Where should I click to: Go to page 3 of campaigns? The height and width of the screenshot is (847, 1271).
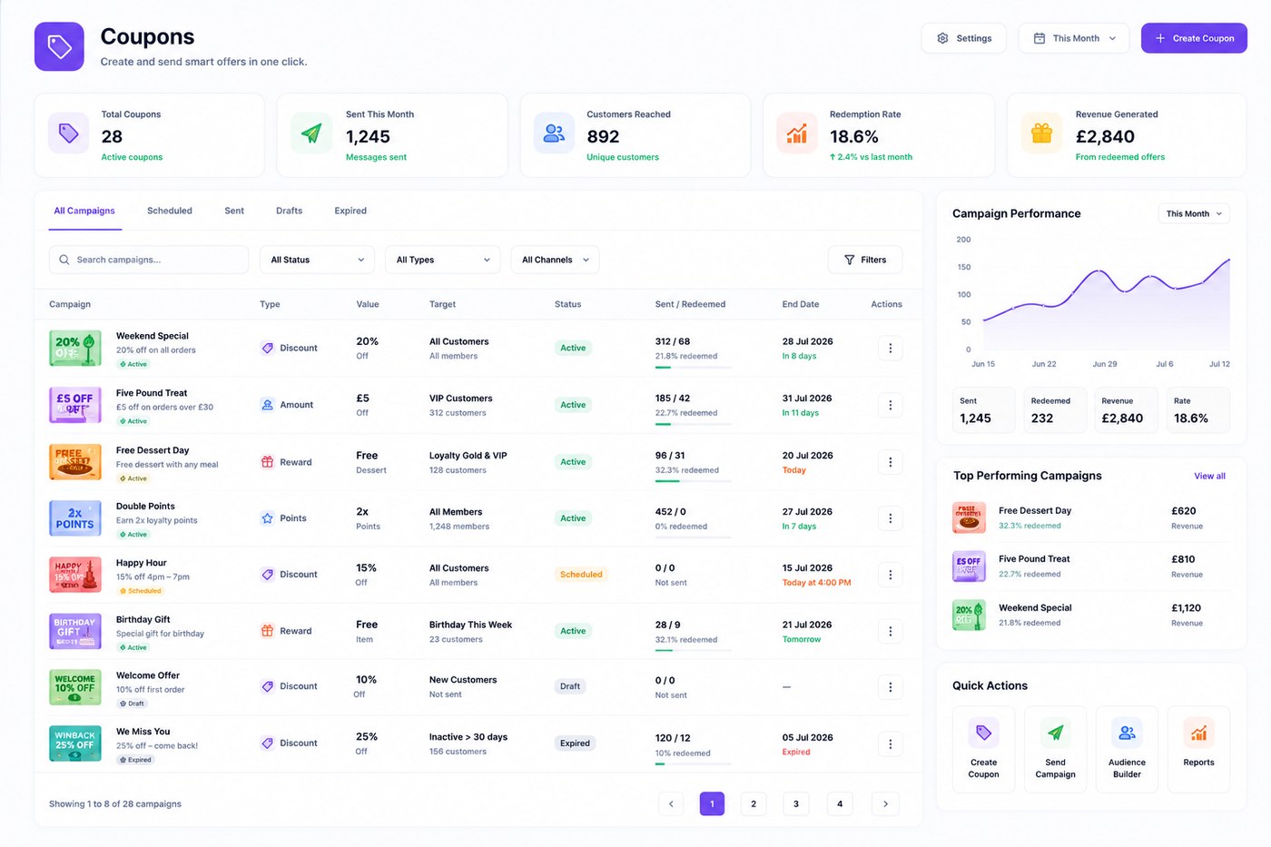[x=796, y=803]
